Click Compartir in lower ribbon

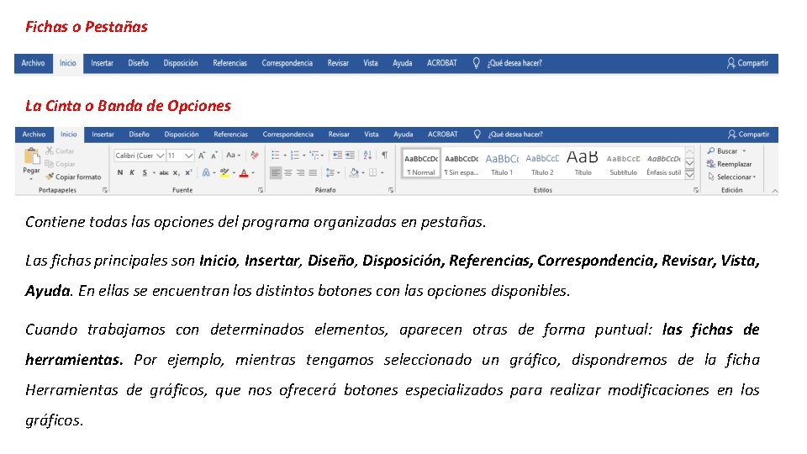click(749, 135)
